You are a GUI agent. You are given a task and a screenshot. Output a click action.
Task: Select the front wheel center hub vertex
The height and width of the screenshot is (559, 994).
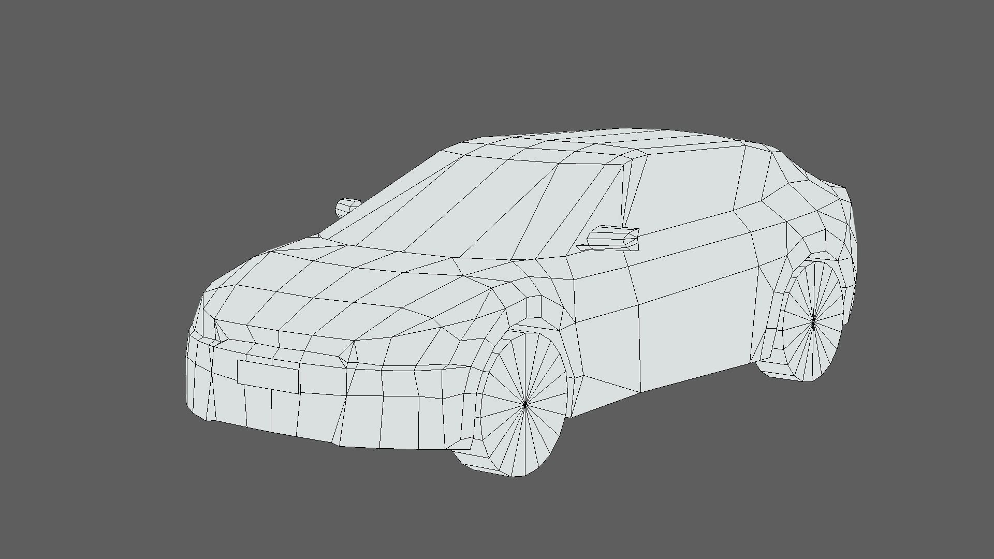coord(525,405)
